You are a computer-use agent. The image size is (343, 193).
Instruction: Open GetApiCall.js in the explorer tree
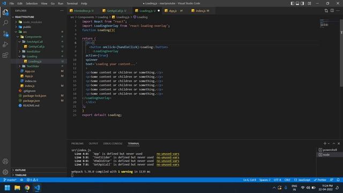pos(36,47)
